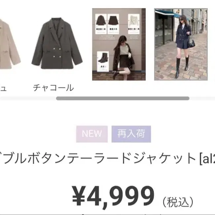Open the outfit collage photo with product cards
The height and width of the screenshot is (215, 215).
119,44
